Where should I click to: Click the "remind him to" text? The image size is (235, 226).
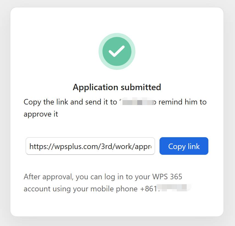[182, 102]
